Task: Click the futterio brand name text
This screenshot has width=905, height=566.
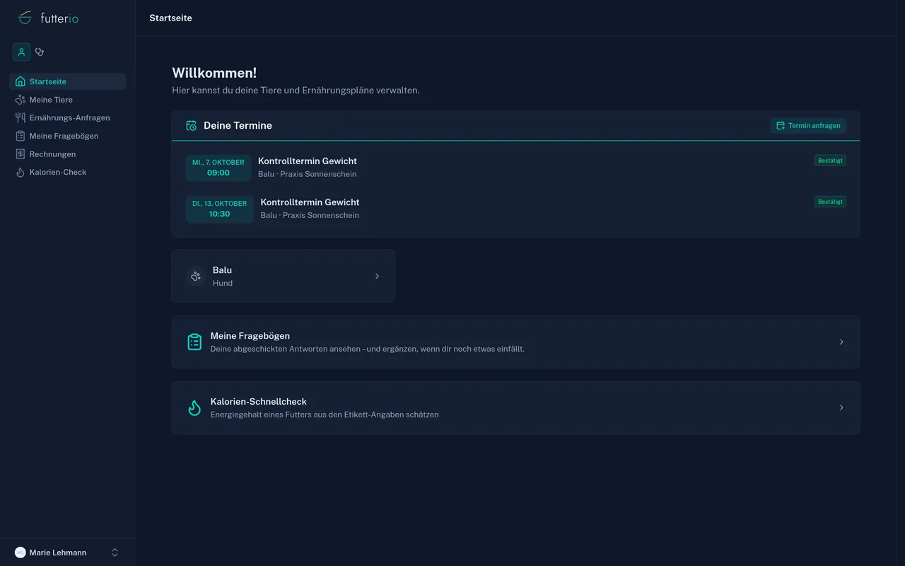Action: (x=59, y=18)
